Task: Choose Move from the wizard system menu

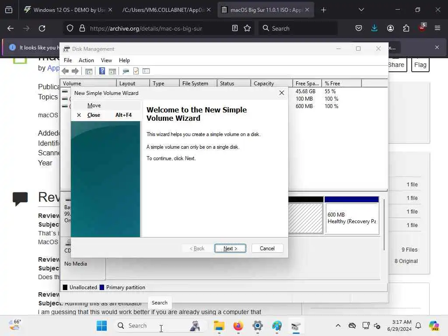Action: point(106,105)
